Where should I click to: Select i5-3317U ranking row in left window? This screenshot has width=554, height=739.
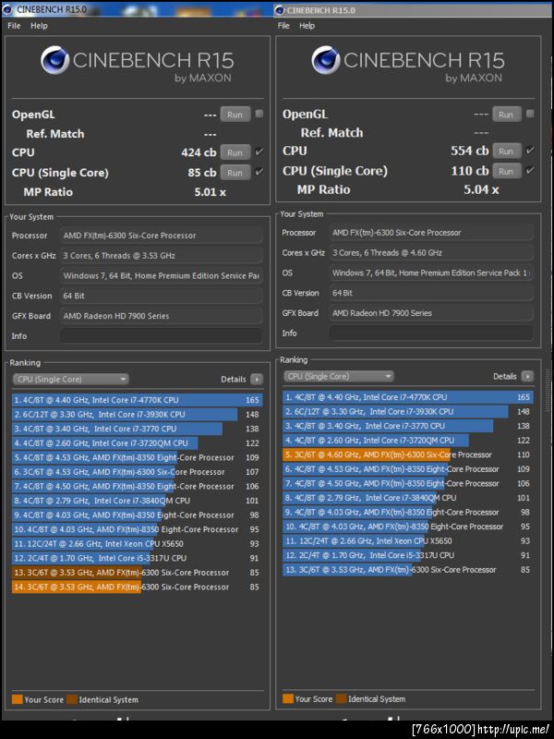[x=137, y=558]
